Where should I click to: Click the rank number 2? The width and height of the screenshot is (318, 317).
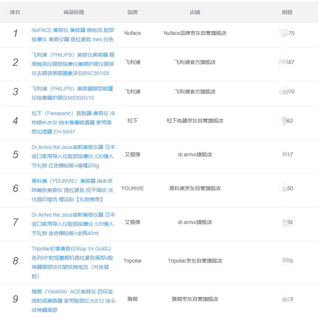(x=15, y=62)
